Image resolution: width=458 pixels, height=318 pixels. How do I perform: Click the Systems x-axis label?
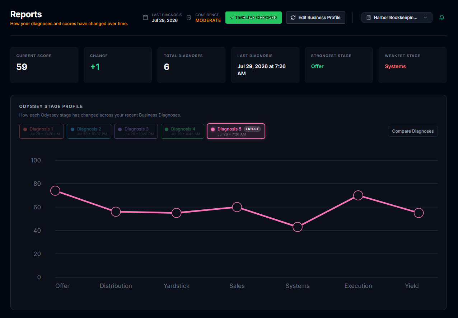[298, 286]
